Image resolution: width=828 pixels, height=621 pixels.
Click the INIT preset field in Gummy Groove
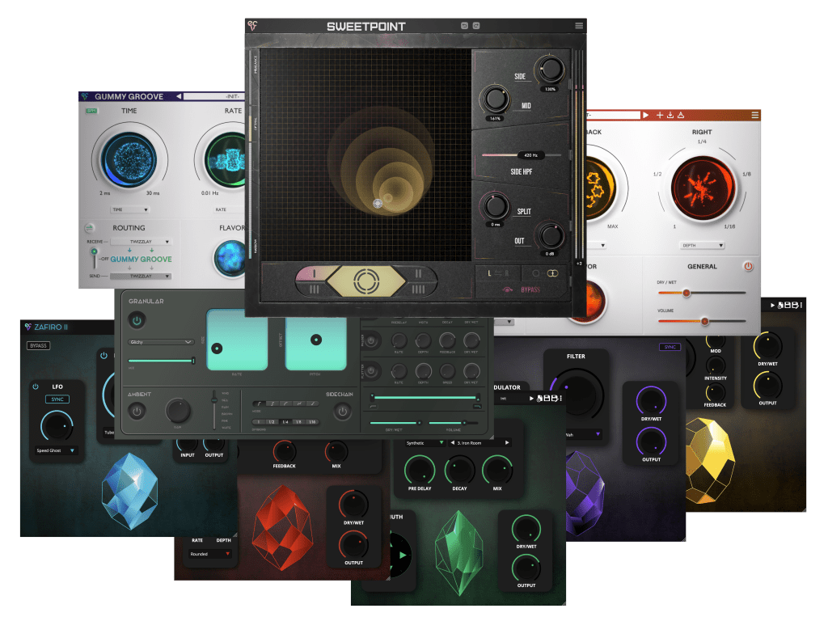point(213,96)
